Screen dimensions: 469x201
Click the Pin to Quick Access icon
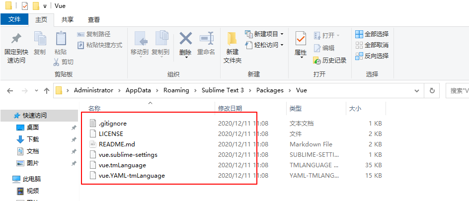[16, 39]
